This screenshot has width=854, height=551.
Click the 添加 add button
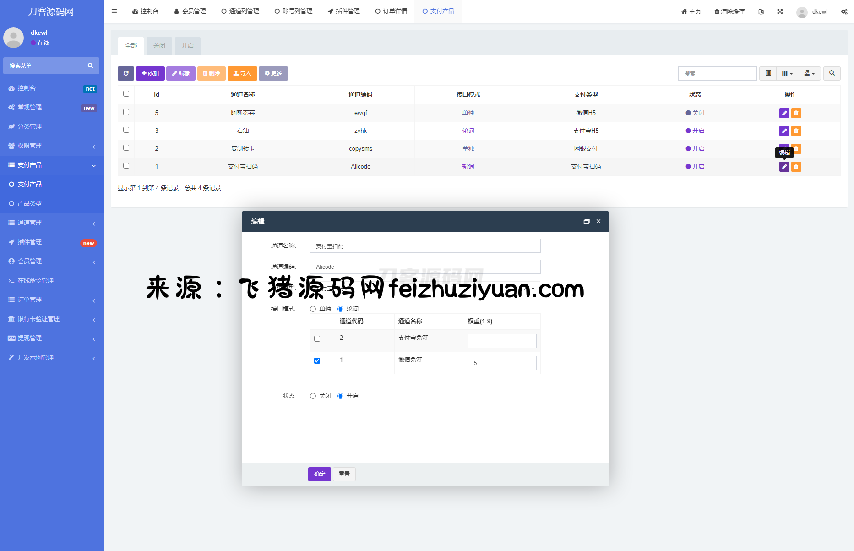[150, 73]
